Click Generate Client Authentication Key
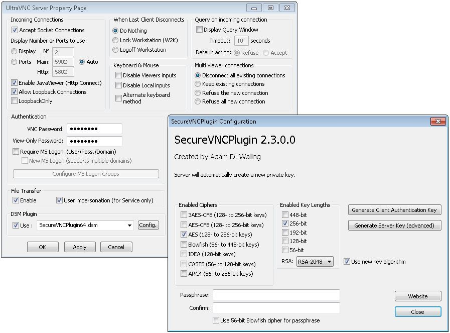450x333 pixels. (394, 210)
